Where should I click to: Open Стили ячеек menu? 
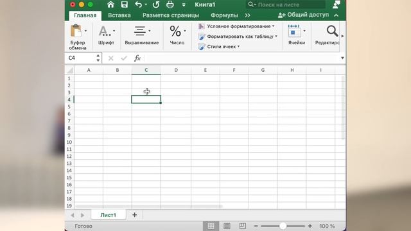click(x=219, y=47)
